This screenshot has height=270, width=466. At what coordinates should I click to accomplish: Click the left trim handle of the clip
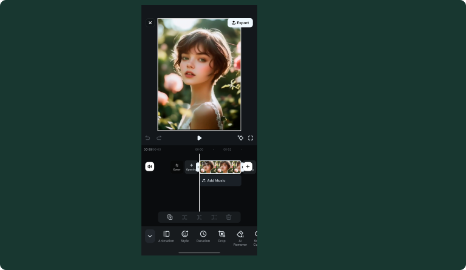[x=198, y=167]
